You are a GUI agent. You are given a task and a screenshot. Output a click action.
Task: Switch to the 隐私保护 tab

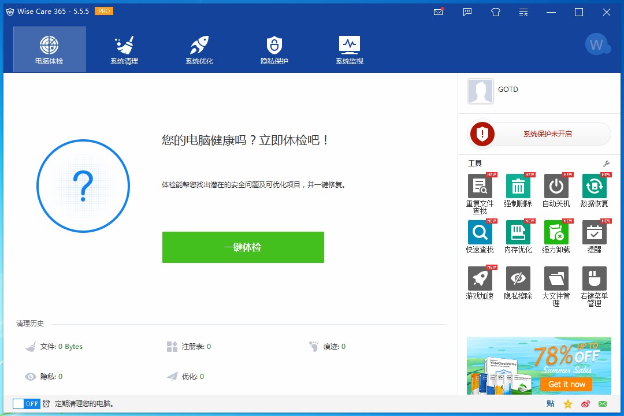coord(274,49)
